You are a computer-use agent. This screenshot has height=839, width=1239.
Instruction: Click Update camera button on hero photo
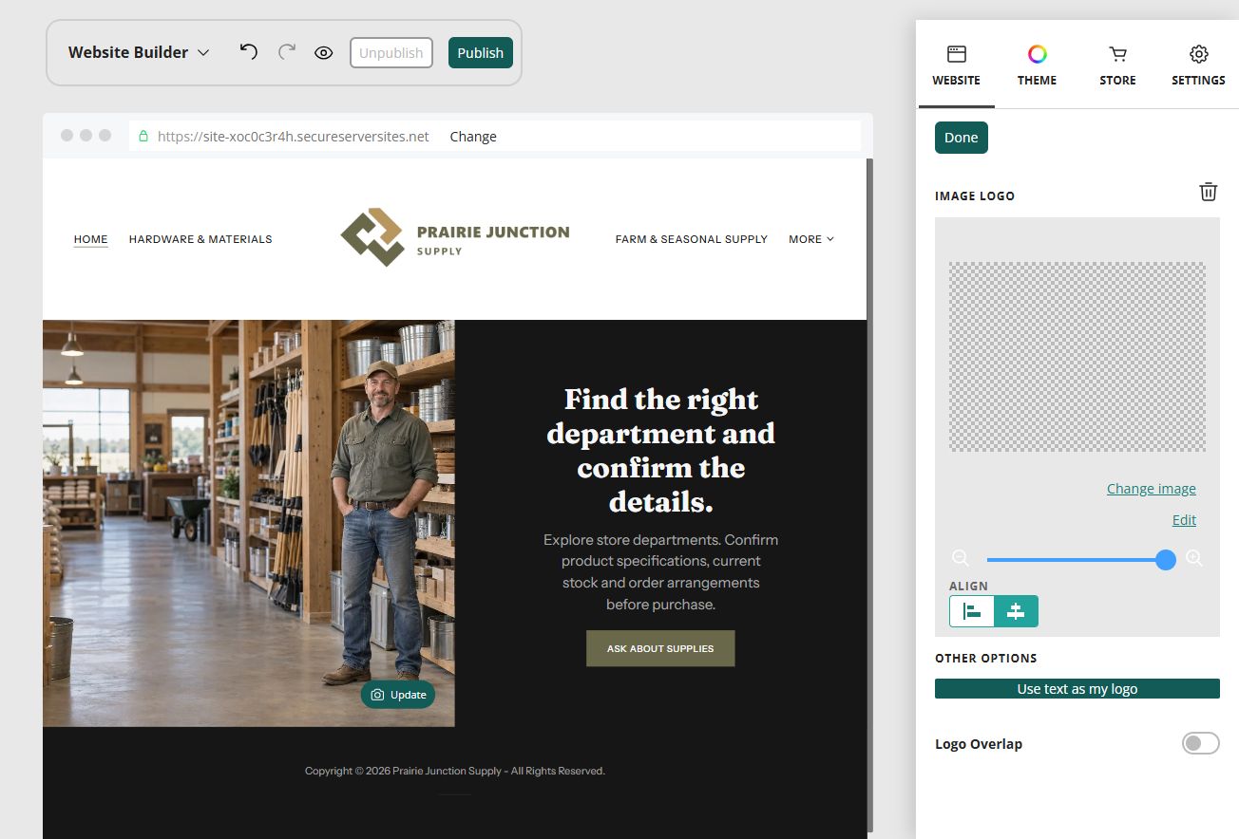click(x=398, y=695)
